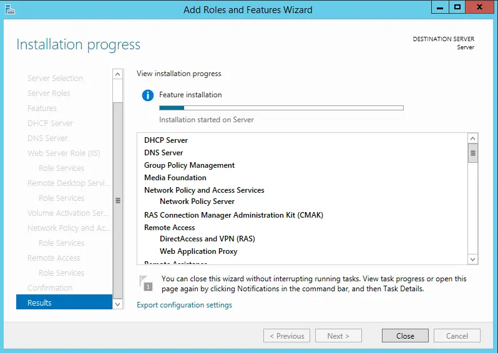Viewport: 498px width, 353px height.
Task: Select the Confirmation step in sidebar
Action: pyautogui.click(x=50, y=288)
